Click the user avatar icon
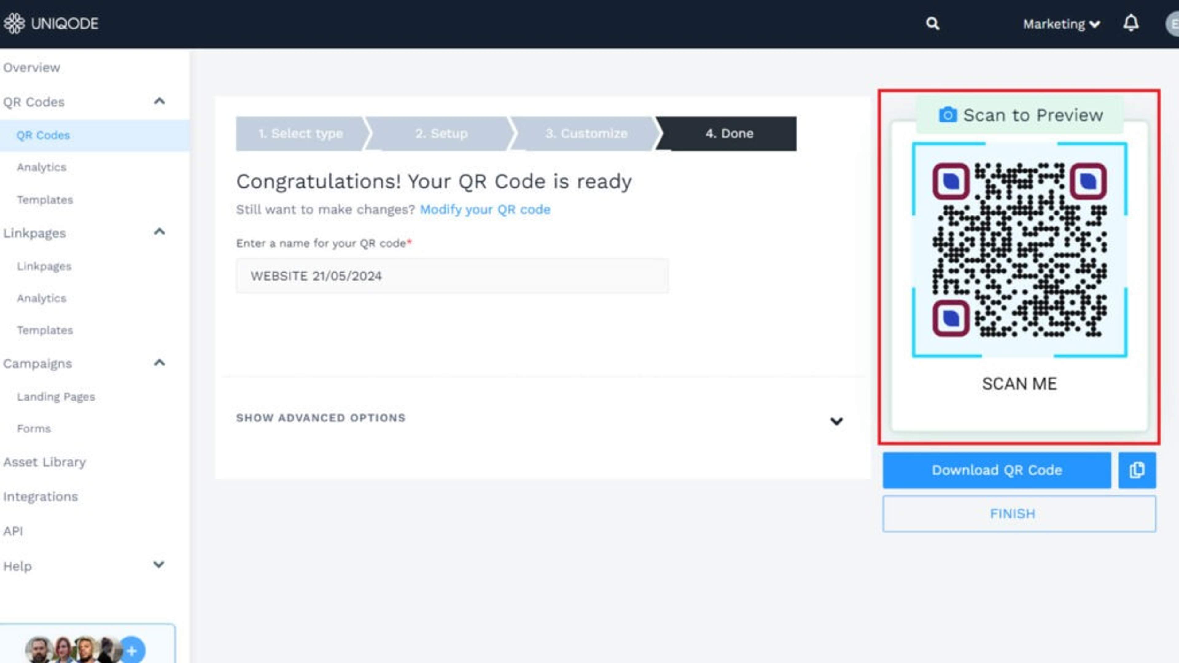This screenshot has height=663, width=1179. 1173,24
